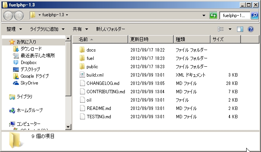
Task: Expand the arrow before fuelphp-1.3 breadcrumb
Action: (39, 15)
